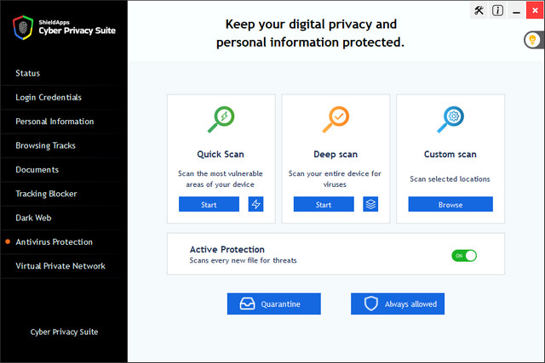Open the info icon in title bar

click(x=497, y=11)
